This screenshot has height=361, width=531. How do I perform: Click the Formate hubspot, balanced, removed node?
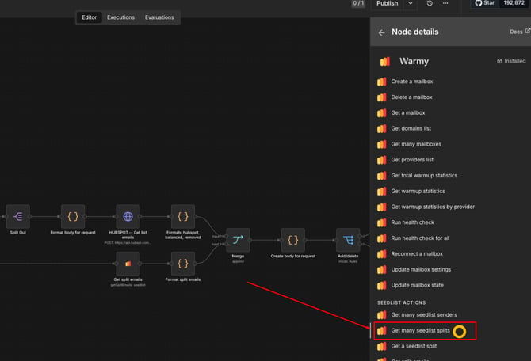(x=183, y=217)
